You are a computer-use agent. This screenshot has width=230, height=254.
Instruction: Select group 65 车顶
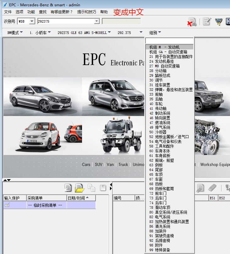169,174
